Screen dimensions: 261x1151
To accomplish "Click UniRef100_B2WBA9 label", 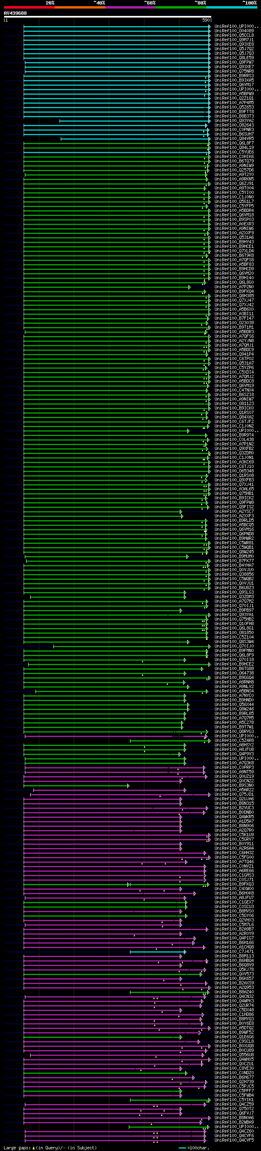I will [234, 1122].
